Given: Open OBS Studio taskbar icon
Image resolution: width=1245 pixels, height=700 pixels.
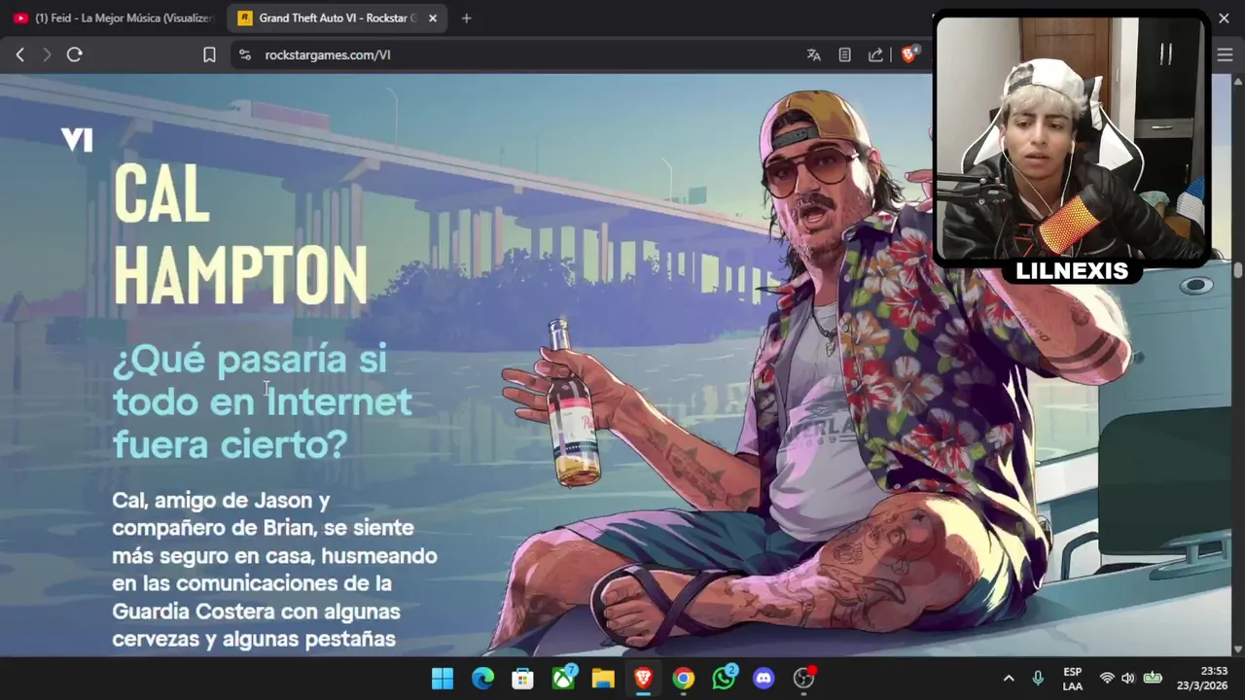Looking at the screenshot, I should click(804, 678).
